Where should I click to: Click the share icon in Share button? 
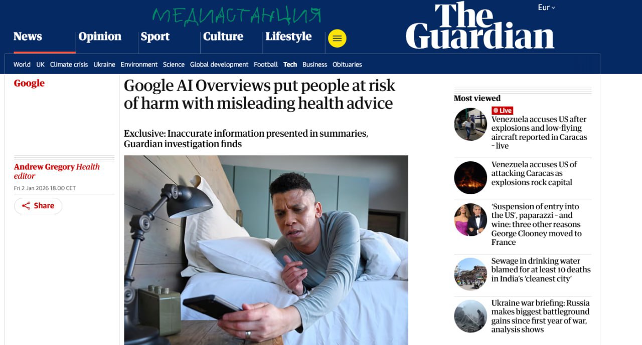point(26,206)
